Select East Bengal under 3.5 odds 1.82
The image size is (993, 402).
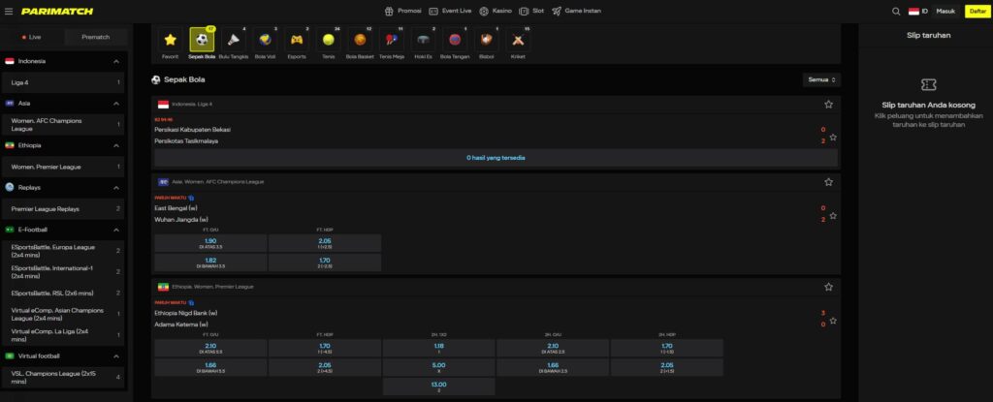click(210, 263)
